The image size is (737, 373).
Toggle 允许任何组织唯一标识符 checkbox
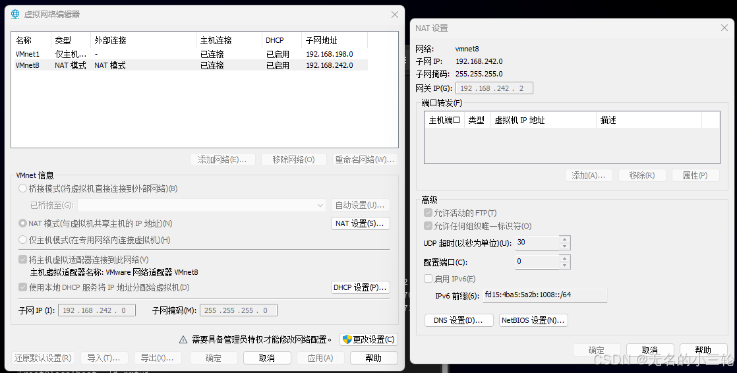pyautogui.click(x=428, y=226)
